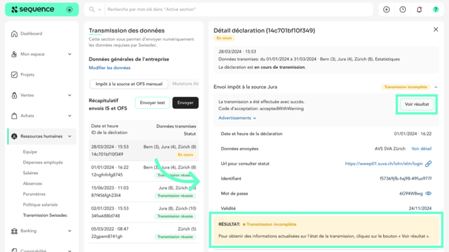
Task: Open the clock history icon
Action: tap(403, 9)
